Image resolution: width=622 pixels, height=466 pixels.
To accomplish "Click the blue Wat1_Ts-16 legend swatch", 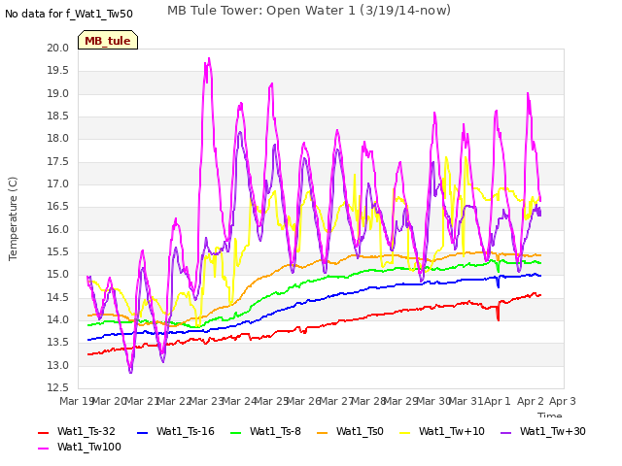I will tap(143, 433).
